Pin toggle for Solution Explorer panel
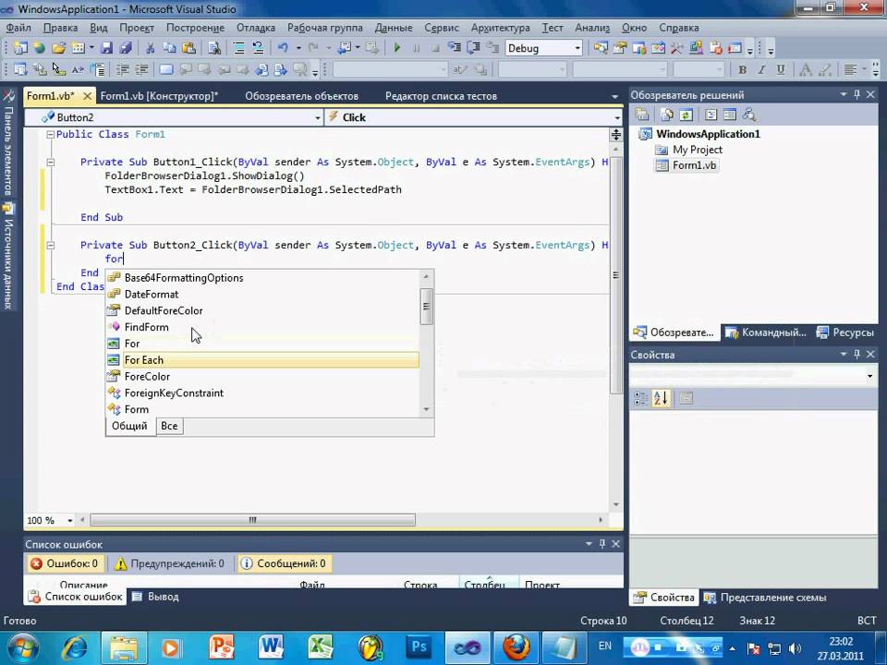Image resolution: width=887 pixels, height=665 pixels. point(857,94)
